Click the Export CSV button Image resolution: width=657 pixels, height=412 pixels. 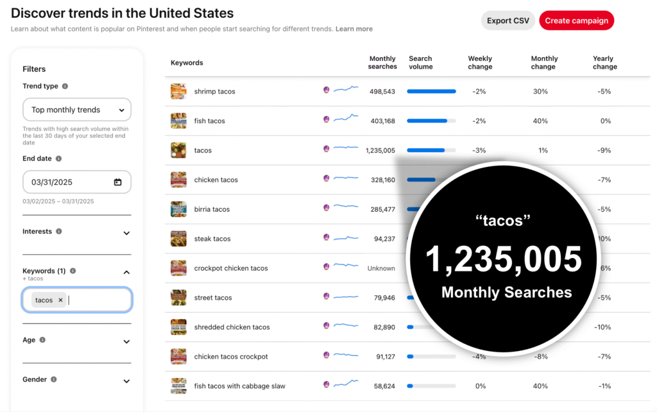click(x=508, y=21)
